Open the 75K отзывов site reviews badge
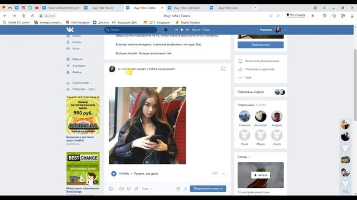Screen dimensions: 357x200 [296, 15]
